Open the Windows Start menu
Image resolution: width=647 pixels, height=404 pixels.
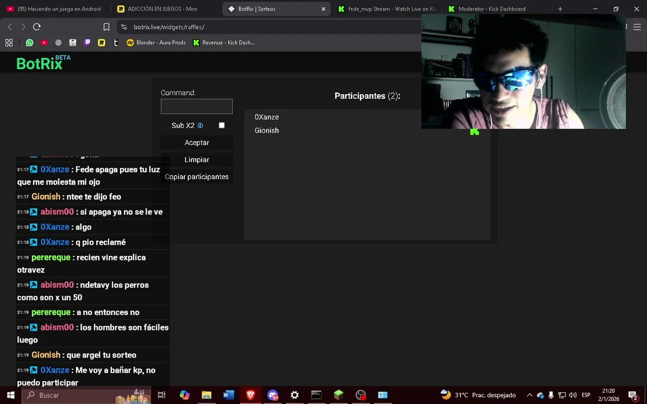click(x=11, y=395)
